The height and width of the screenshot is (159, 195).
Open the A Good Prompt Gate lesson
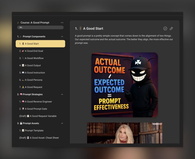[40, 109]
